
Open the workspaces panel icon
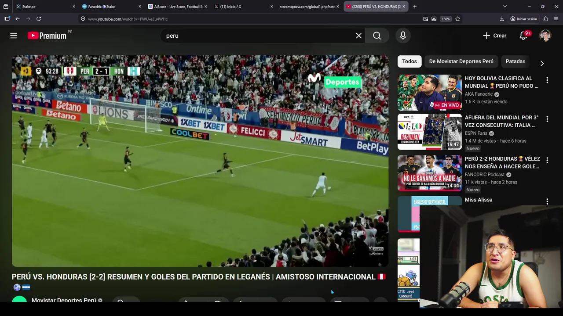pyautogui.click(x=7, y=19)
